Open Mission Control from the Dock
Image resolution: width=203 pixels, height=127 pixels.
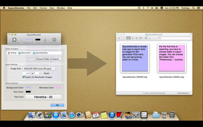(48, 115)
